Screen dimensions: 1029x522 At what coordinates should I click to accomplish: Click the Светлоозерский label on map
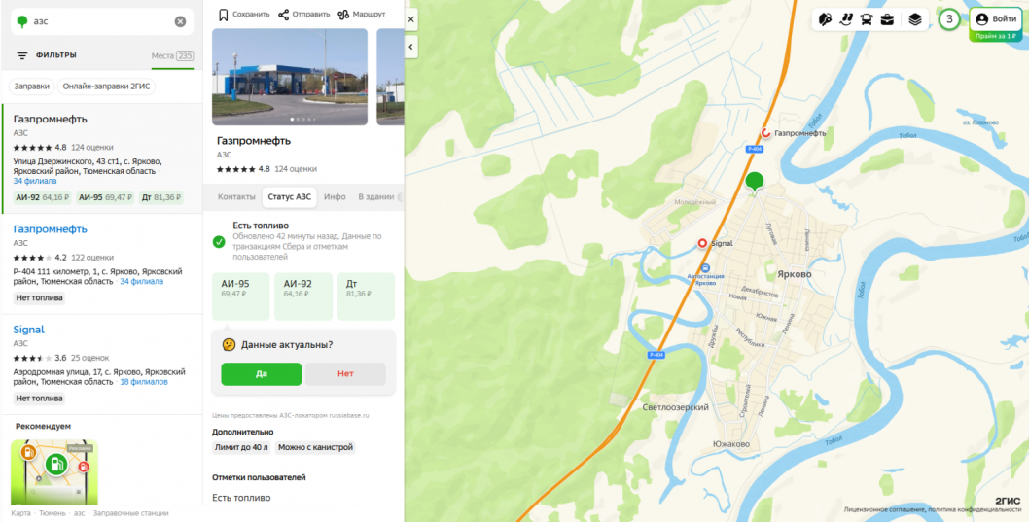[x=675, y=407]
